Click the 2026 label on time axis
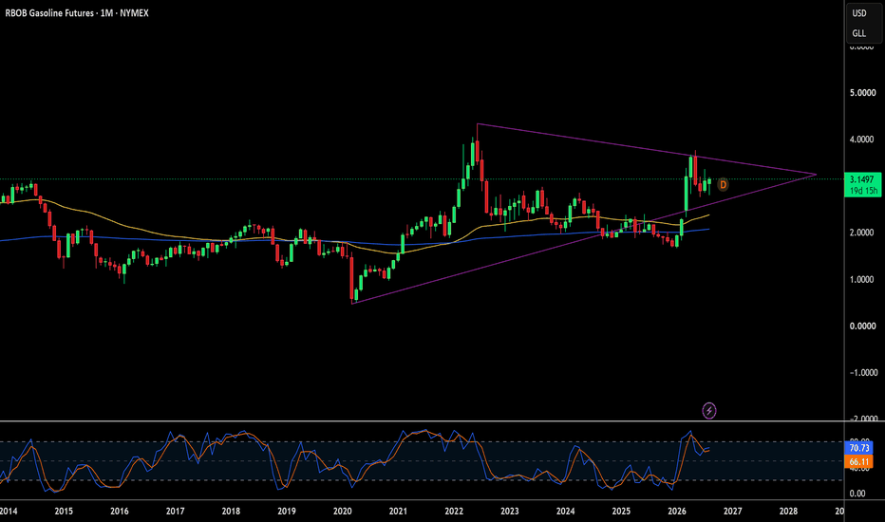 677,512
